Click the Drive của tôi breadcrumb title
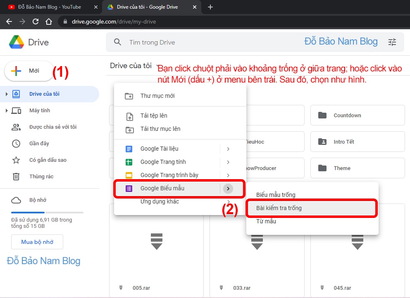 (131, 66)
